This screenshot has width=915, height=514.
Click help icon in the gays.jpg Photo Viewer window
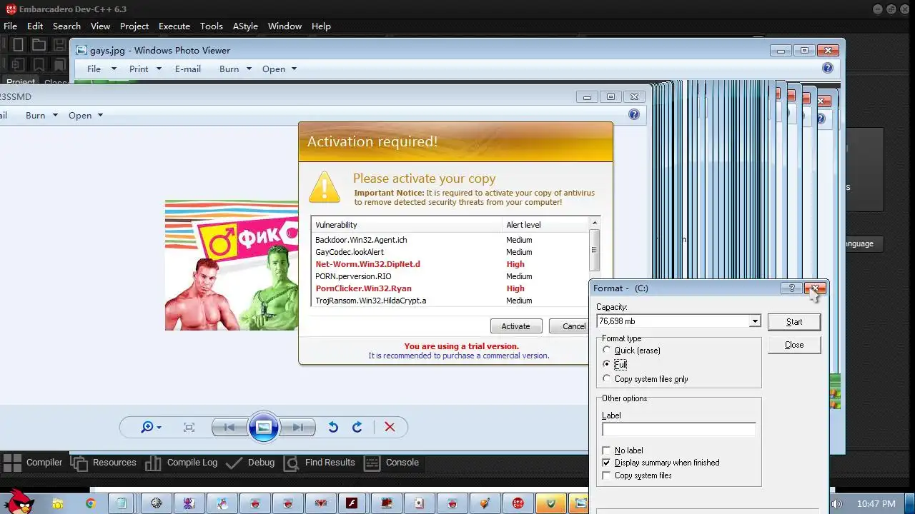[x=828, y=68]
